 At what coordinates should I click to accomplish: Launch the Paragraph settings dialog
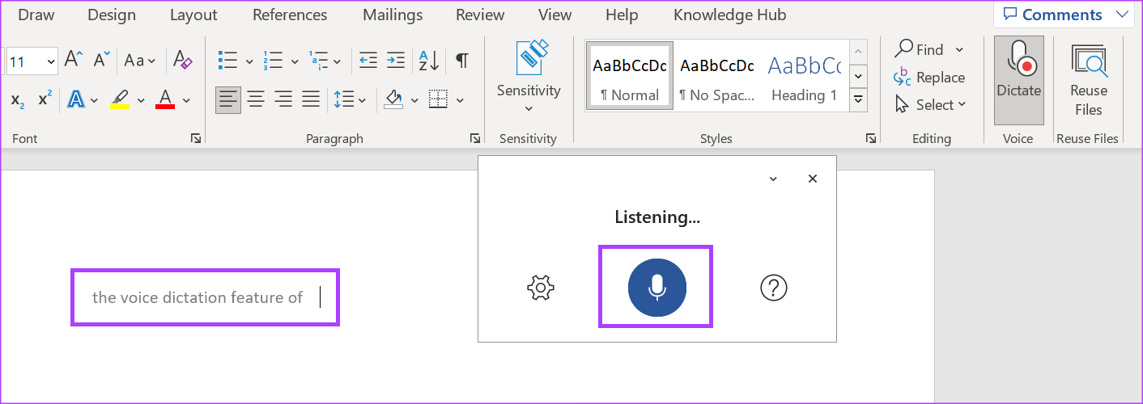coord(475,139)
